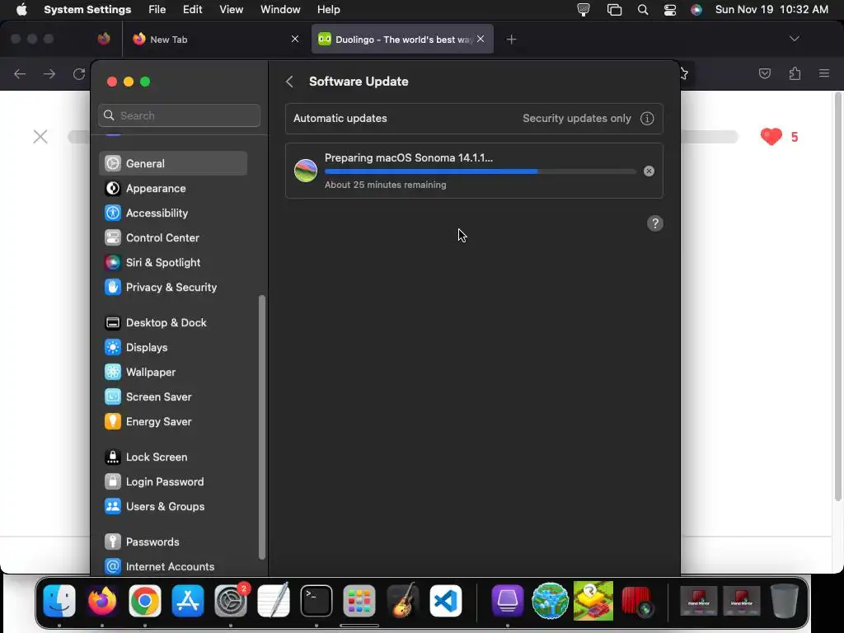Open a new tab in Firefox
Viewport: 844px width, 633px height.
pos(511,40)
